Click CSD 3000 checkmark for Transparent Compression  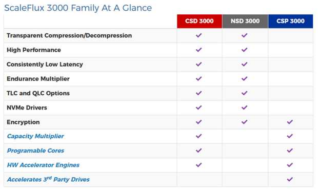[x=199, y=35]
